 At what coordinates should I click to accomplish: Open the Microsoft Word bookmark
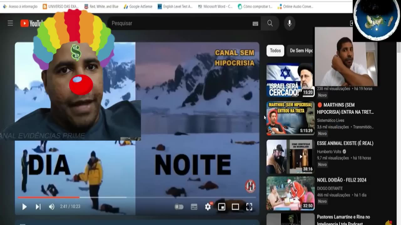[x=215, y=6]
